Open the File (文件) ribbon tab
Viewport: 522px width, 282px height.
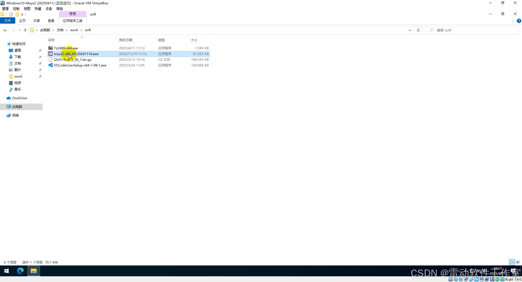(8, 21)
